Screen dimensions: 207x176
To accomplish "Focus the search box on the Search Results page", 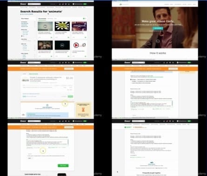I will pos(34,4).
